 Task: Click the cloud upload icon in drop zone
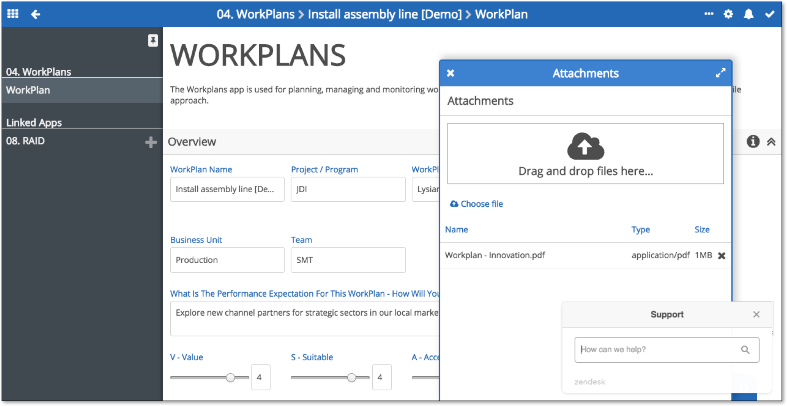click(x=585, y=146)
